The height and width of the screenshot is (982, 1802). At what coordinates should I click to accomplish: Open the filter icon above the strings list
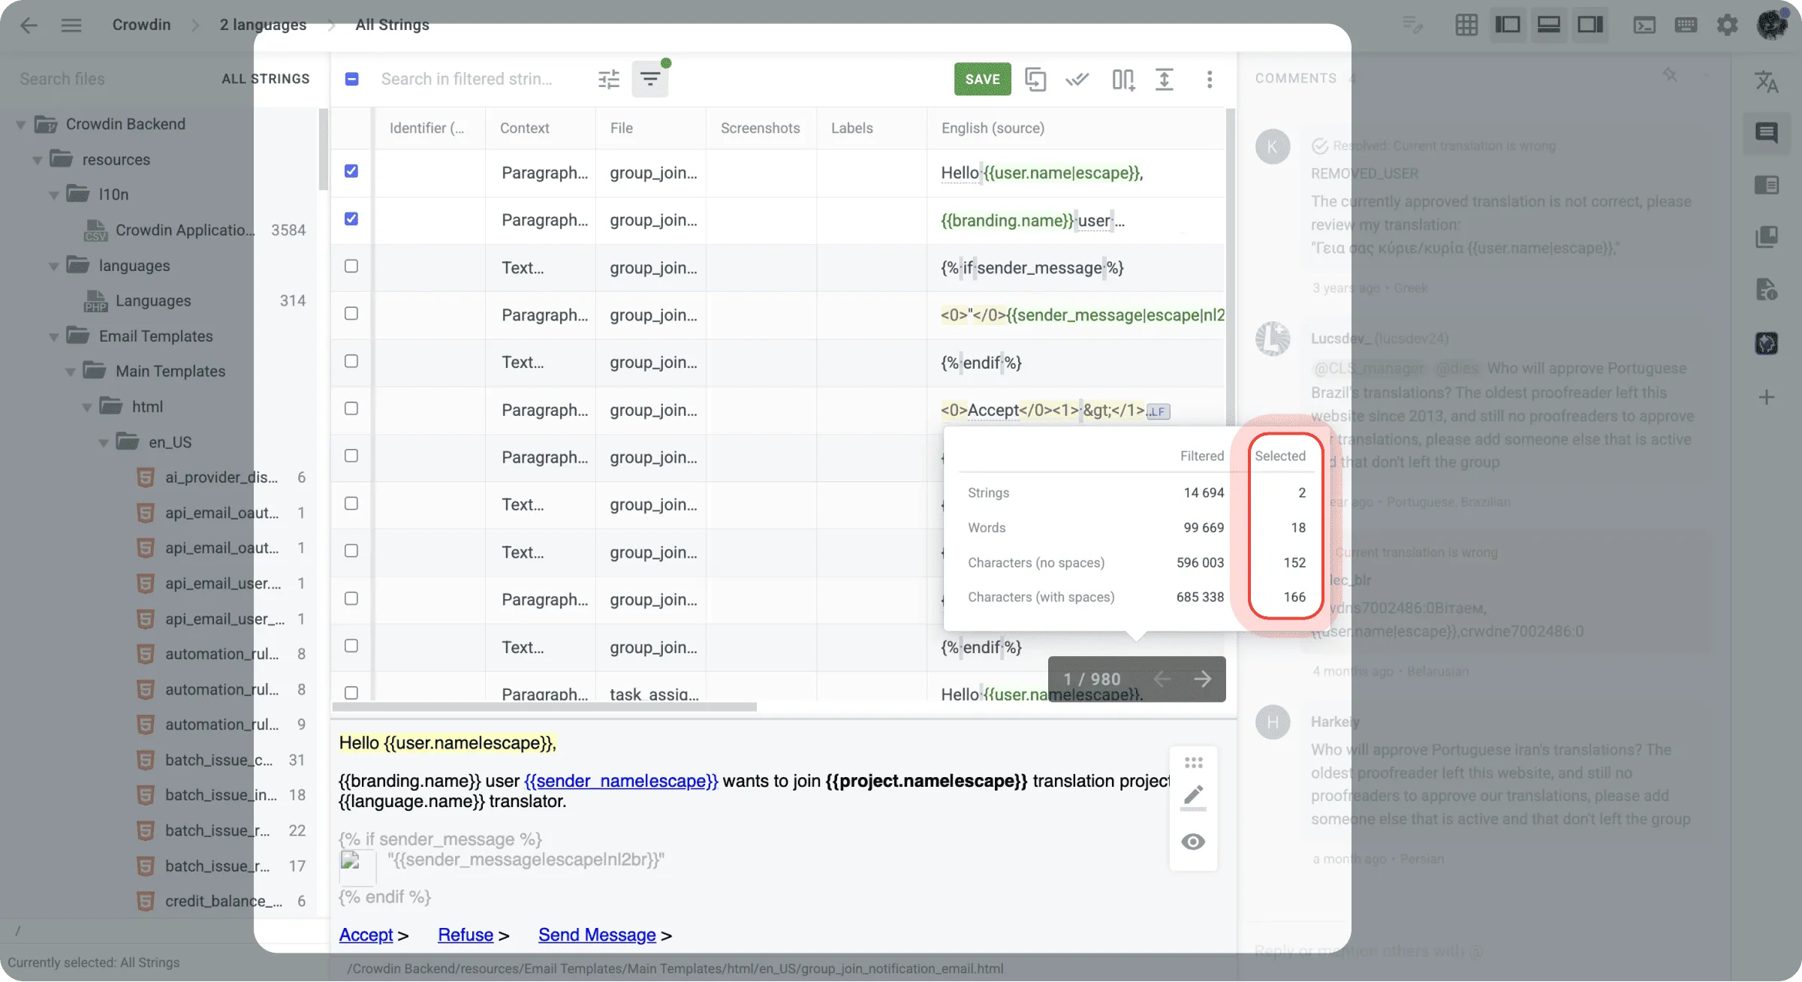pos(650,78)
